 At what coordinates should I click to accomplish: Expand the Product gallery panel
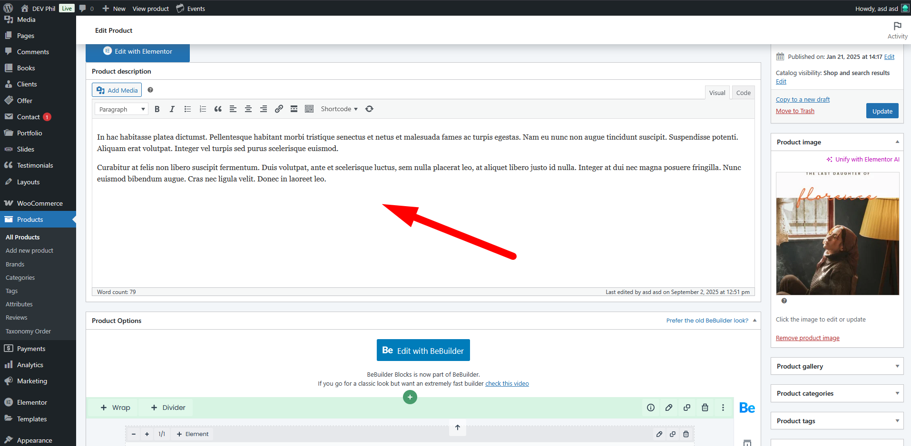pyautogui.click(x=837, y=366)
